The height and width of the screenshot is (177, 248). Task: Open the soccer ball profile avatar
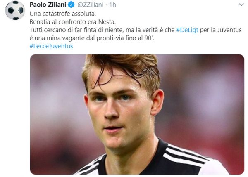pos(15,10)
